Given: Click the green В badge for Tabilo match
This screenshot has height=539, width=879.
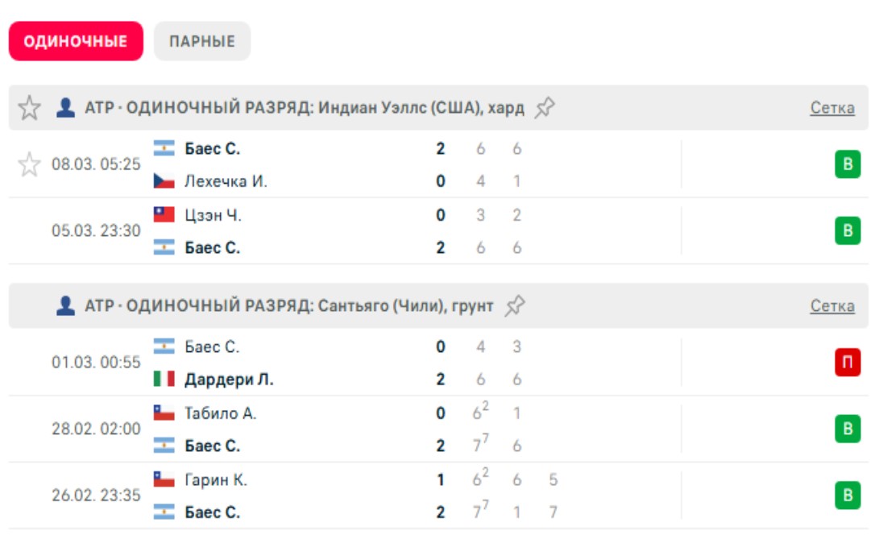Looking at the screenshot, I should (x=847, y=429).
